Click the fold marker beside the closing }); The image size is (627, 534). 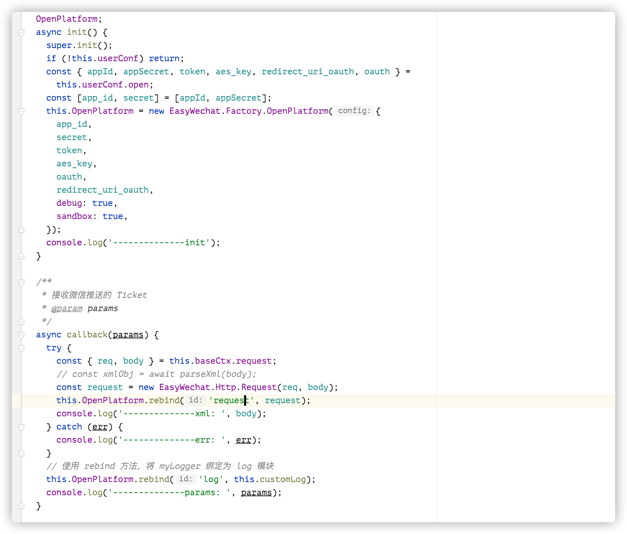coord(21,229)
